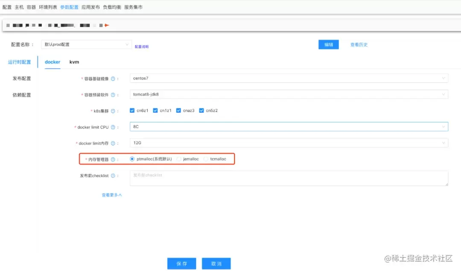Open 容器基础镜像 centos7 dropdown
Image resolution: width=461 pixels, height=271 pixels.
coord(289,78)
